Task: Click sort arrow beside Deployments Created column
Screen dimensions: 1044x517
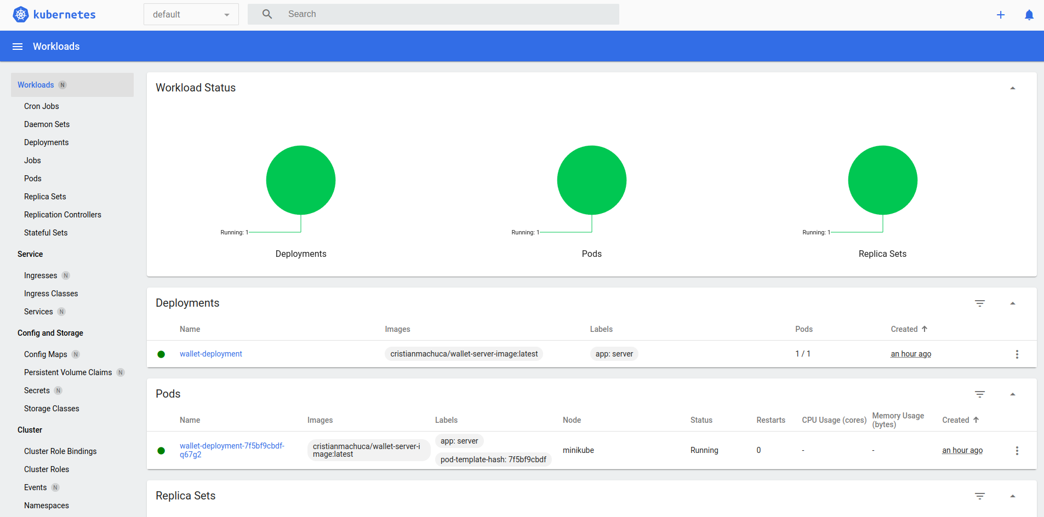Action: [925, 329]
